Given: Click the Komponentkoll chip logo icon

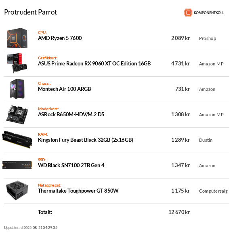Looking at the screenshot, I should (x=188, y=13).
